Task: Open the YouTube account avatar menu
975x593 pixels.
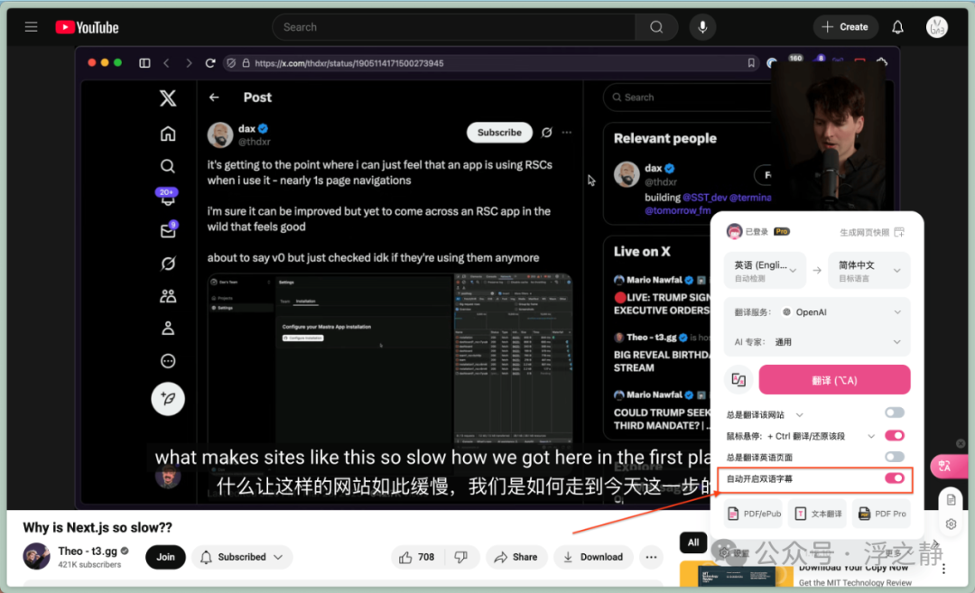Action: (x=936, y=27)
